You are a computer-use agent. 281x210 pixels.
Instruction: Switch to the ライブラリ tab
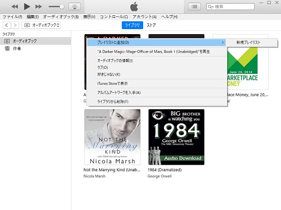pos(132,25)
